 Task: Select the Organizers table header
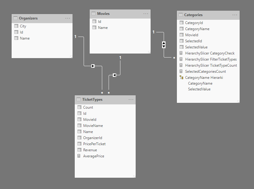(42, 18)
